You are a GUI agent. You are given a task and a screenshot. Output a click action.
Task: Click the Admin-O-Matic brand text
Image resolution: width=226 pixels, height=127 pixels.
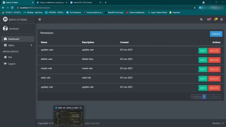coord(18,19)
